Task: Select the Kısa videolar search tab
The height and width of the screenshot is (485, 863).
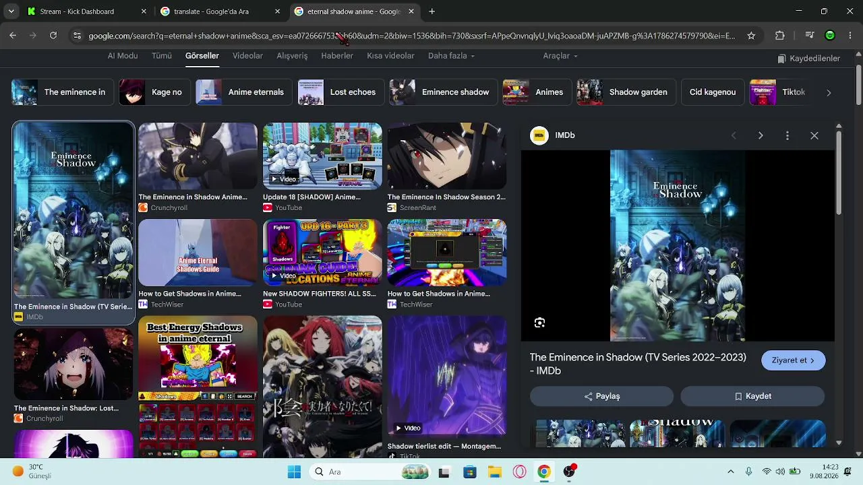Action: (390, 56)
